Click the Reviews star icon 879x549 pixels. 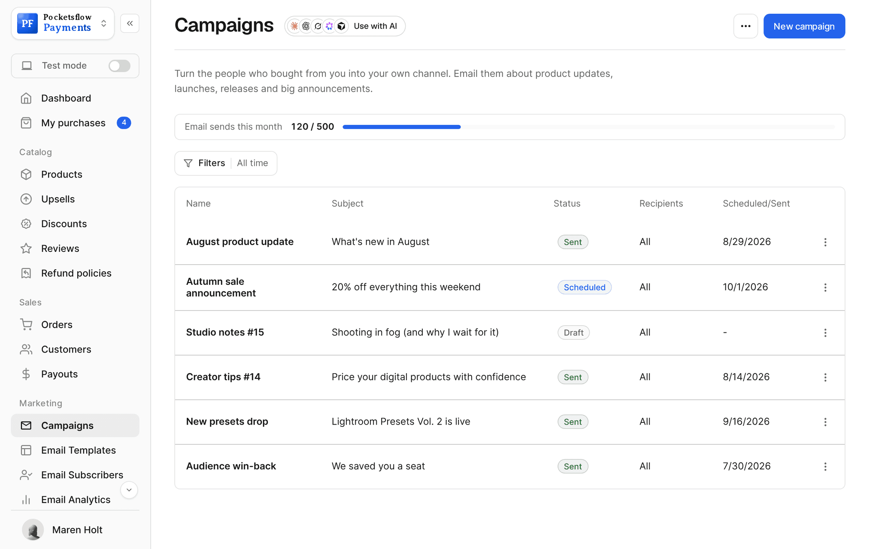[x=26, y=249]
